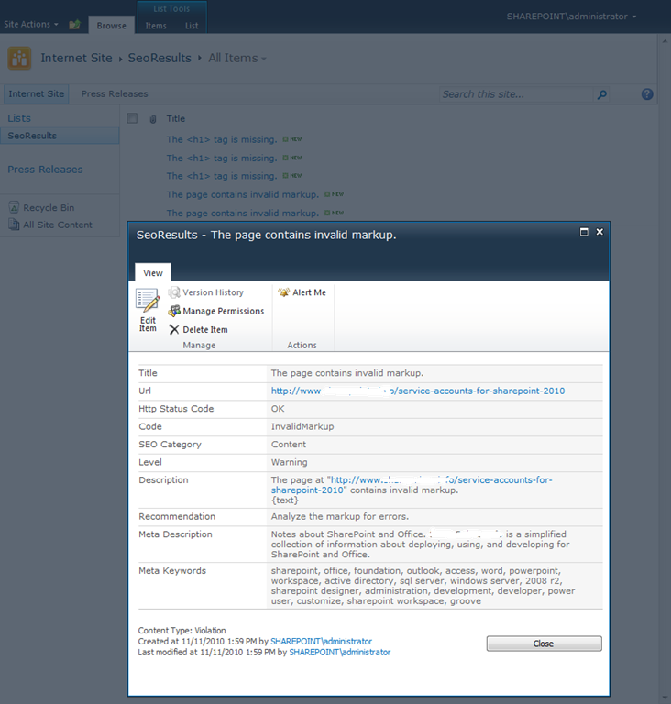Click the Close button
This screenshot has height=704, width=671.
click(x=544, y=643)
